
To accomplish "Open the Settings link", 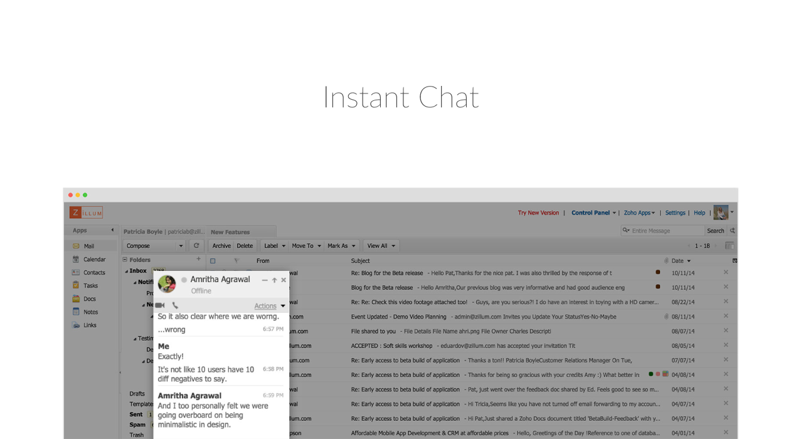I will (x=675, y=213).
